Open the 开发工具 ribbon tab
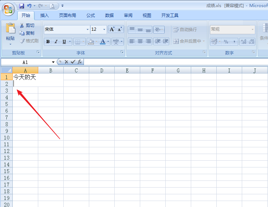Screen dimensions: 268x207 [x=170, y=16]
